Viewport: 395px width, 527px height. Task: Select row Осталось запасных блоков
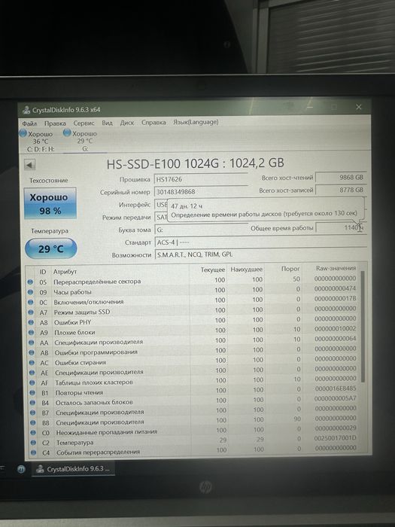coord(194,401)
